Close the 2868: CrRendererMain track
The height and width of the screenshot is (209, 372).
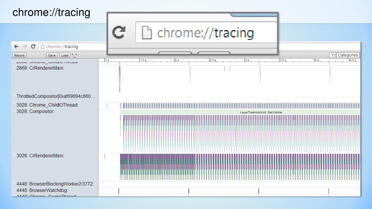coord(14,68)
